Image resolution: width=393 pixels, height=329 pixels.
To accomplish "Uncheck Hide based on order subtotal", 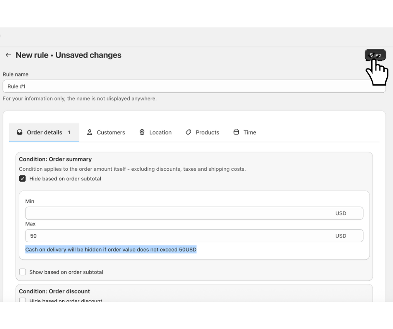I will tap(23, 179).
